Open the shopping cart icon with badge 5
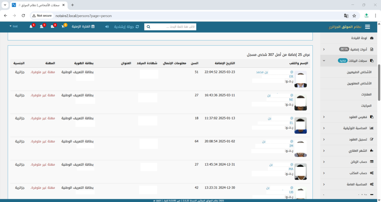The image size is (381, 202). pos(63,27)
